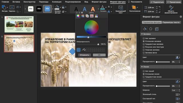Image resolution: width=183 pixels, height=103 pixels.
Task: Open the Область форматирования pane
Action: click(171, 9)
